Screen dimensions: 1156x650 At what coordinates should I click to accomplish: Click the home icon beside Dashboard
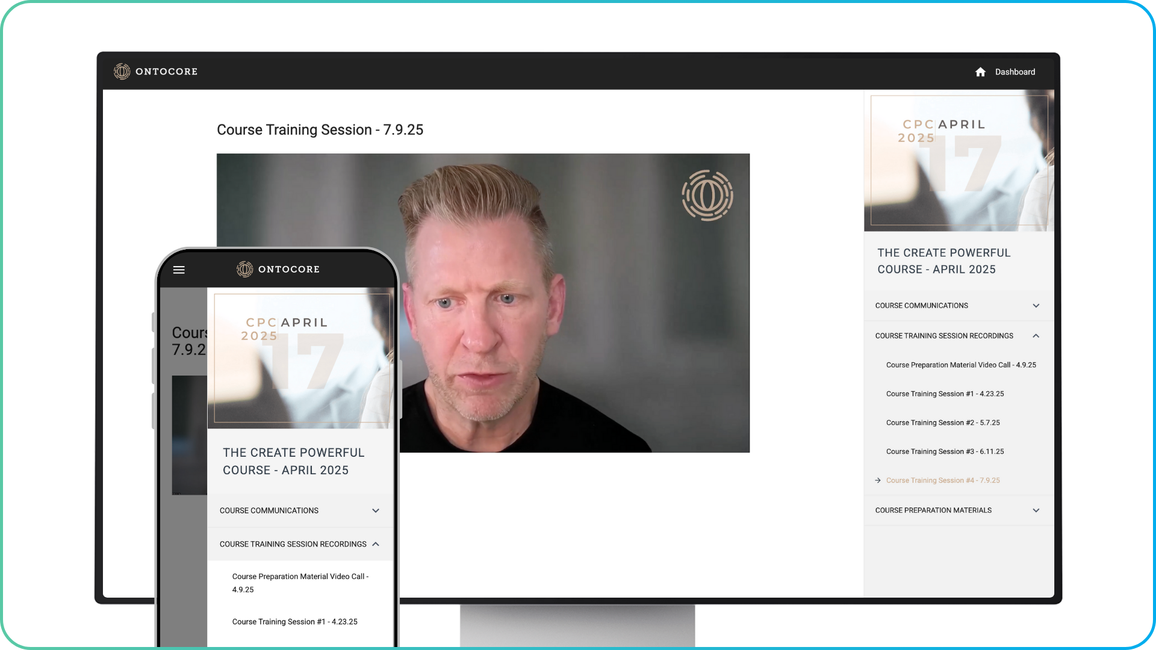[980, 72]
